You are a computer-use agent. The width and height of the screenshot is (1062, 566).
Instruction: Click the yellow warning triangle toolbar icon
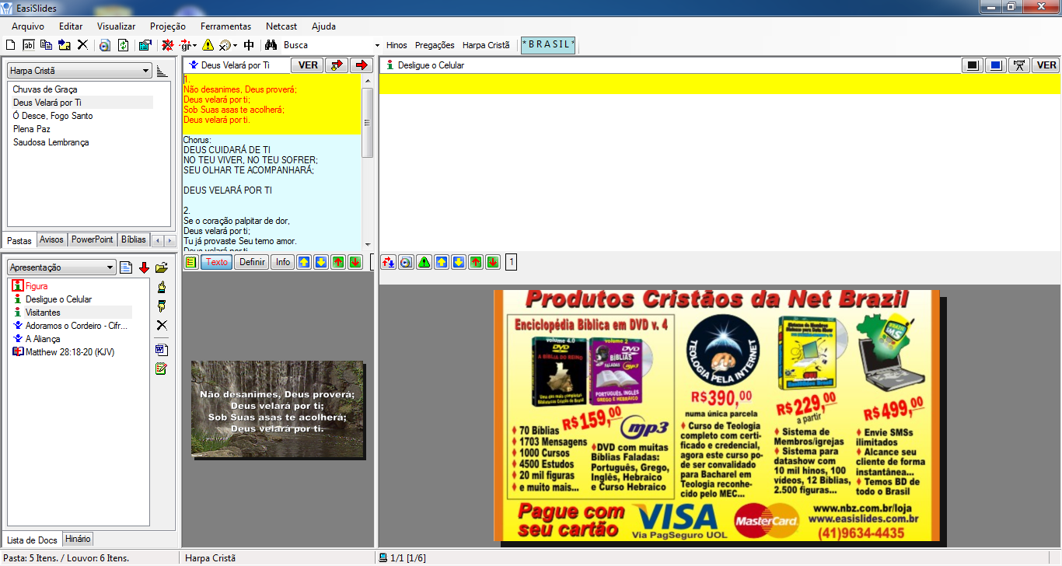click(x=208, y=45)
